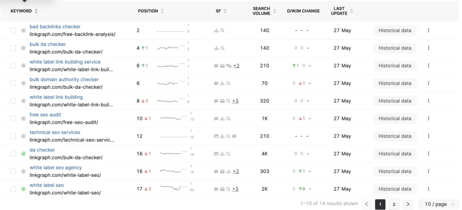Click plus icon beside 'technical seo services'

23,136
